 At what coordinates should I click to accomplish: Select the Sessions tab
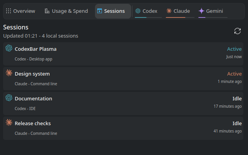coord(113,11)
